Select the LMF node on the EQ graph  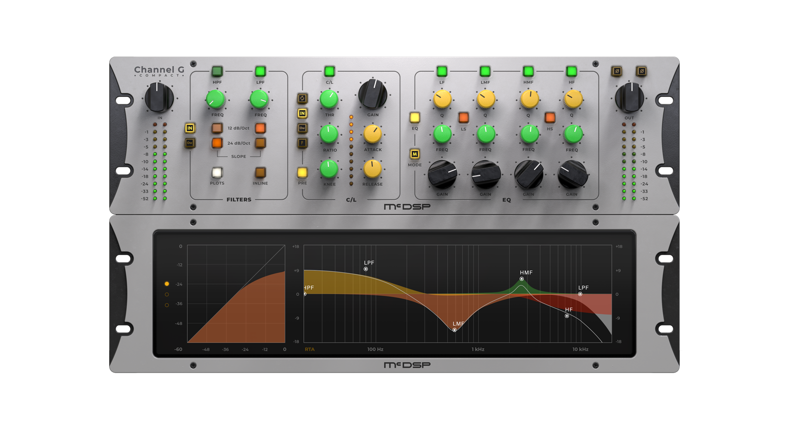tap(455, 330)
